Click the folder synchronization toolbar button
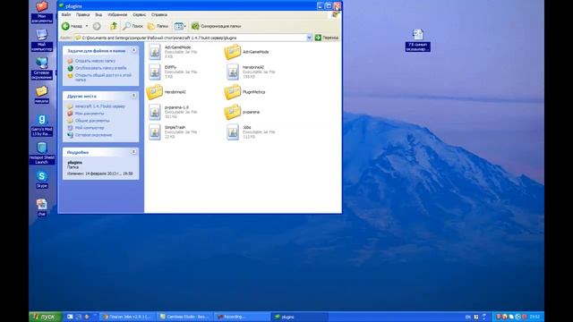573x322 pixels. (216, 26)
